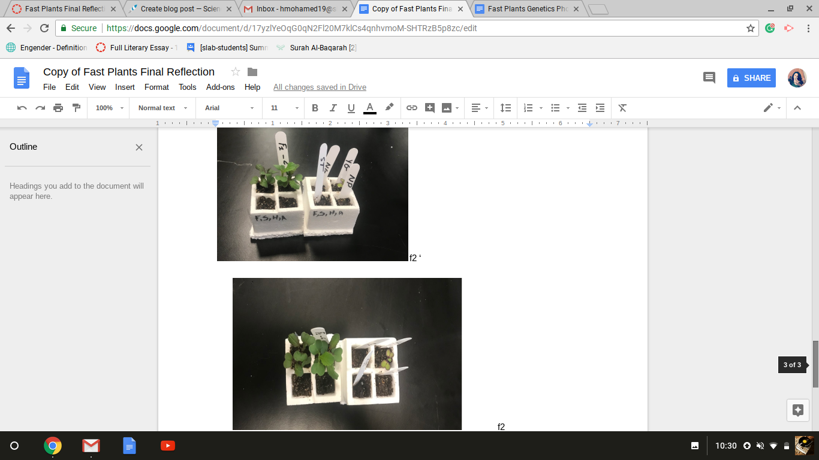
Task: Close the Outline panel
Action: 139,147
